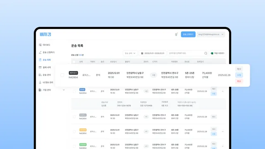The image size is (265, 149).
Task: Click 75,400원 fare in the highlighted row
Action: (207, 73)
